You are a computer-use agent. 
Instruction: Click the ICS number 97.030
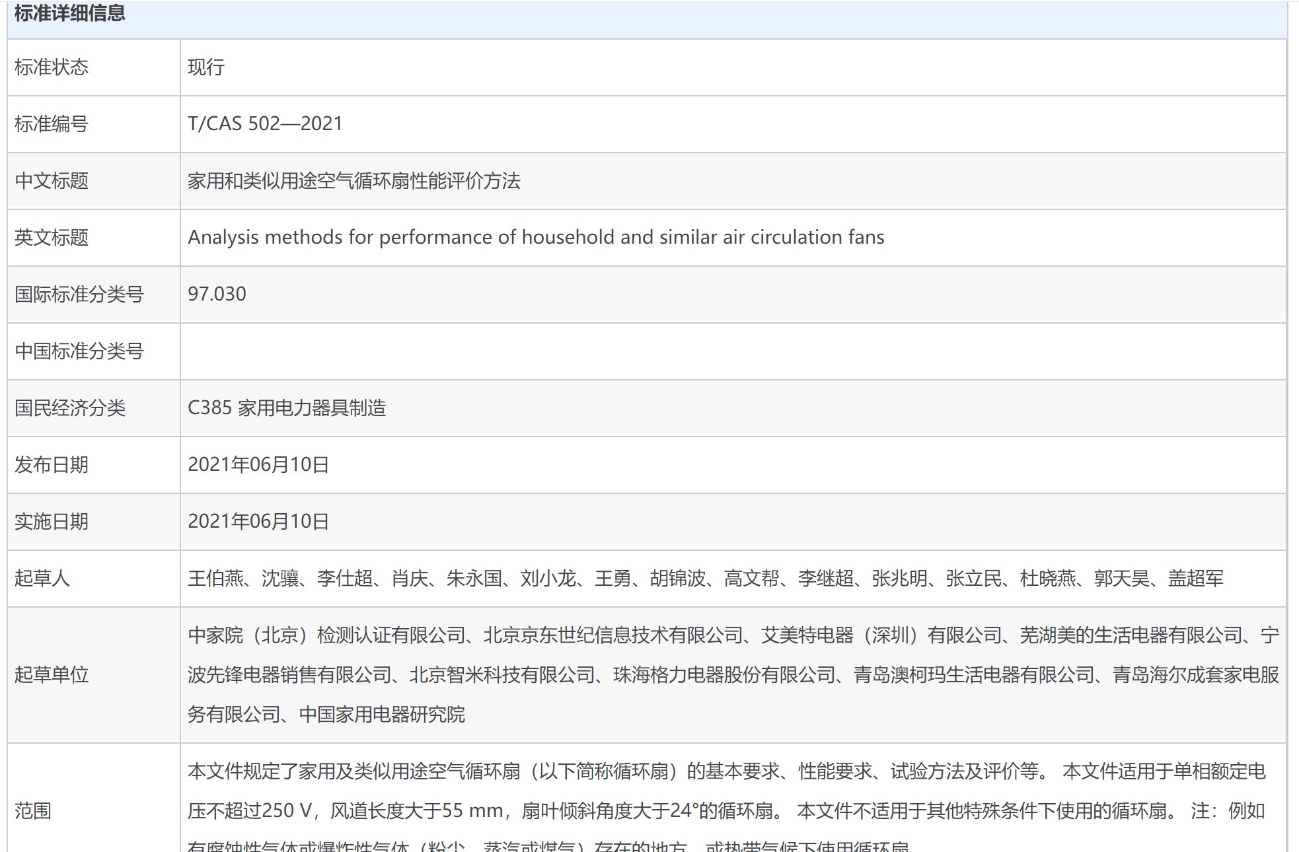pyautogui.click(x=217, y=294)
